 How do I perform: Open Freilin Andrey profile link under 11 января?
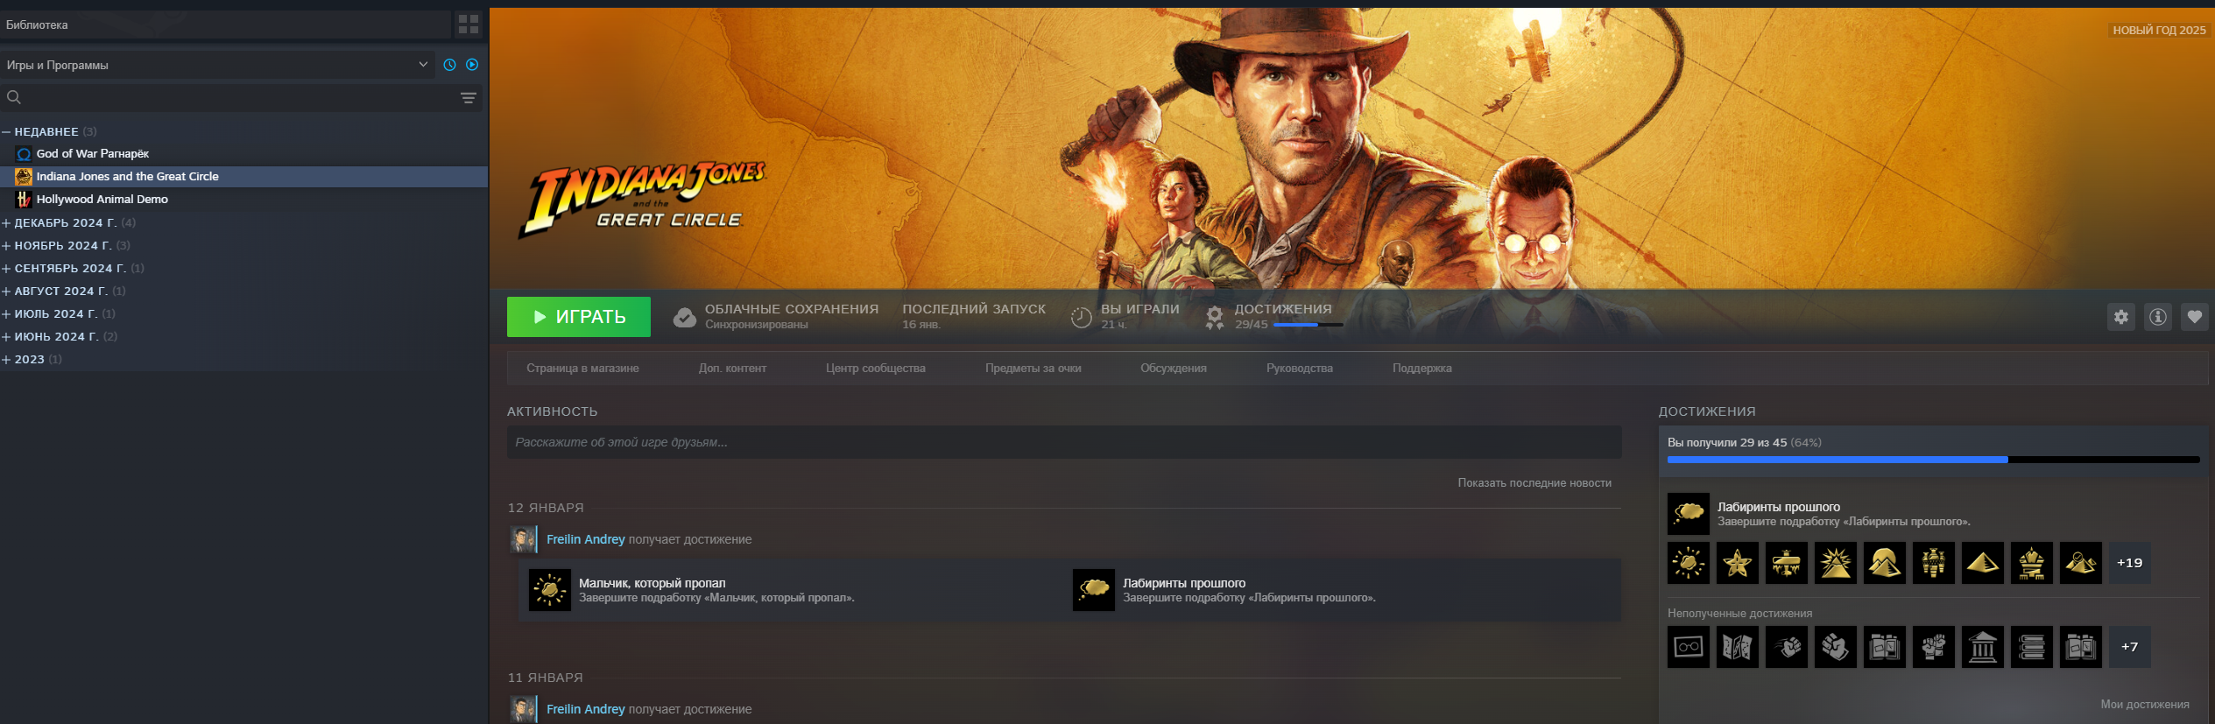point(586,709)
